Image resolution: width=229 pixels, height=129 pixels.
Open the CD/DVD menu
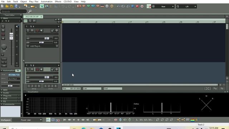point(68,1)
